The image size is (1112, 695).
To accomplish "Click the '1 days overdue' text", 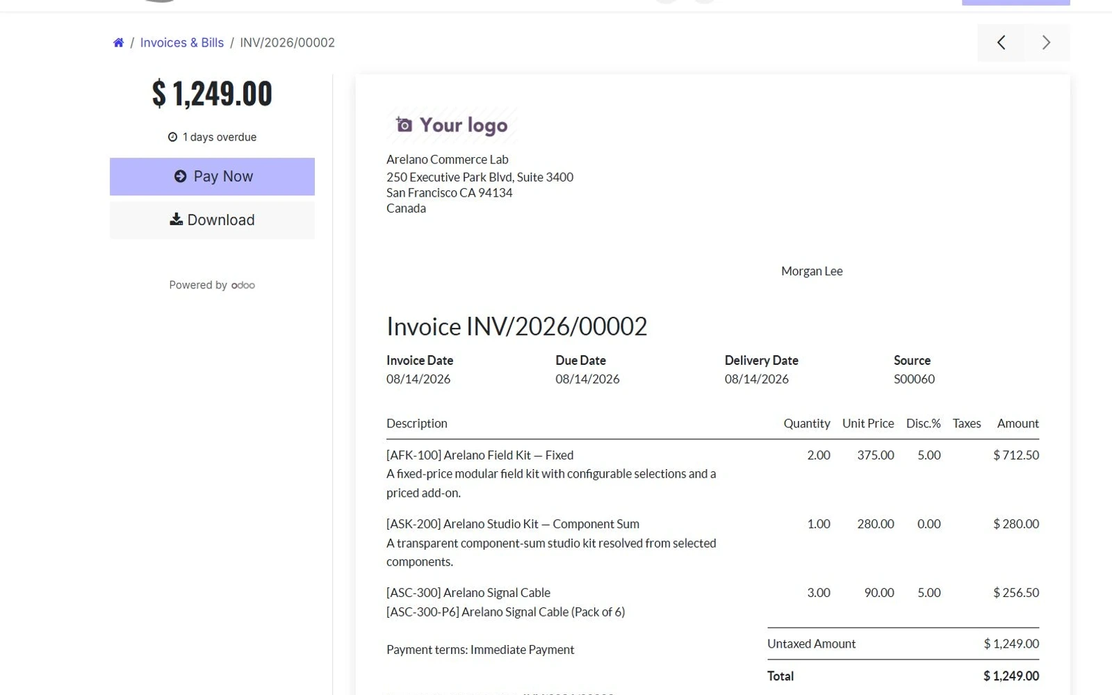I will pyautogui.click(x=220, y=137).
